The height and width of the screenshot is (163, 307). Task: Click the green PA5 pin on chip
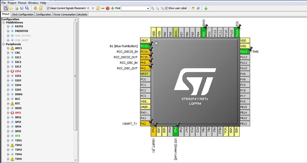(x=176, y=131)
